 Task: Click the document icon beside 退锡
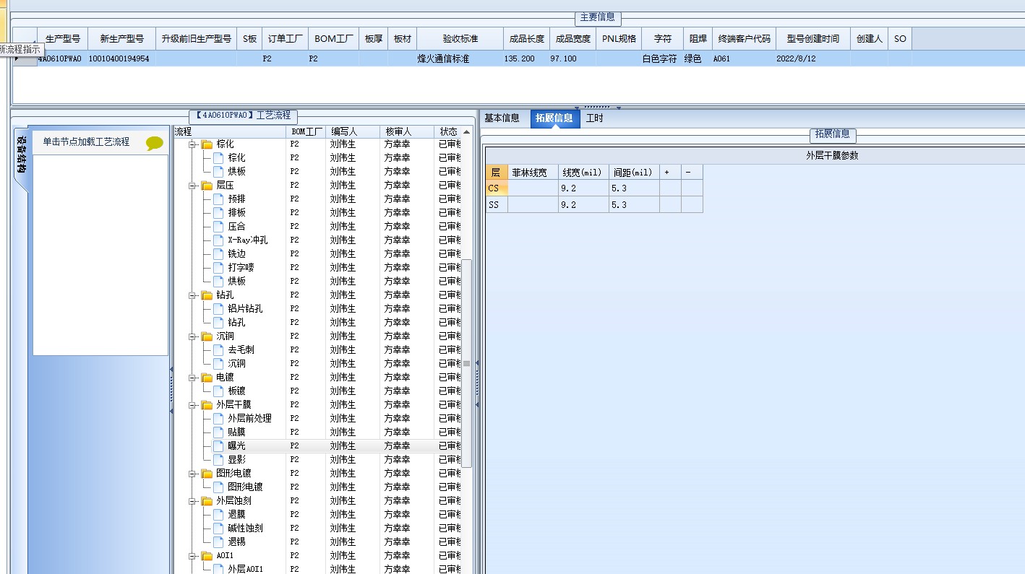click(x=218, y=542)
